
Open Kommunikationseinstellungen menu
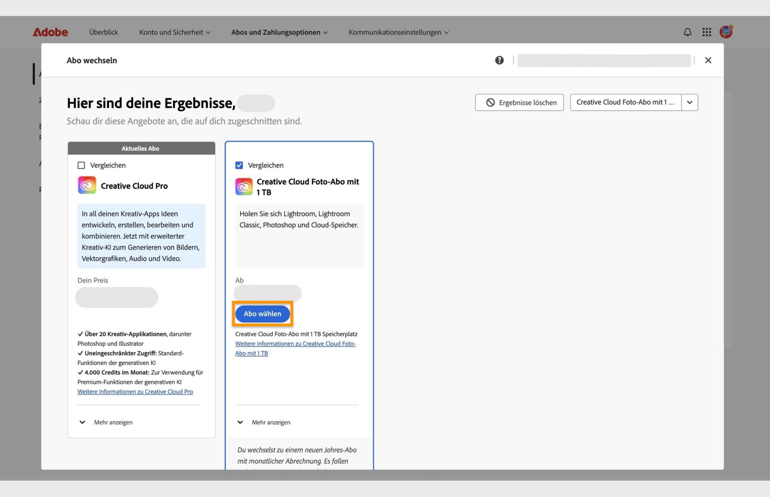coord(399,32)
